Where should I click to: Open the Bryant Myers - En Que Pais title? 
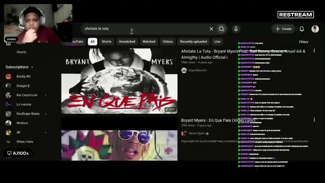point(218,120)
